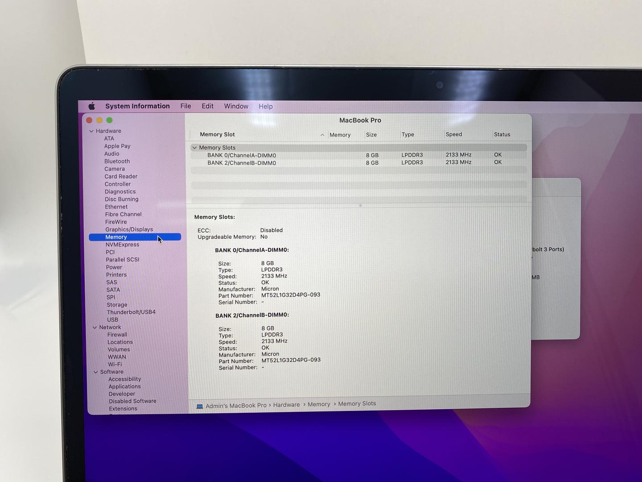Select Firewall under Network

click(117, 335)
